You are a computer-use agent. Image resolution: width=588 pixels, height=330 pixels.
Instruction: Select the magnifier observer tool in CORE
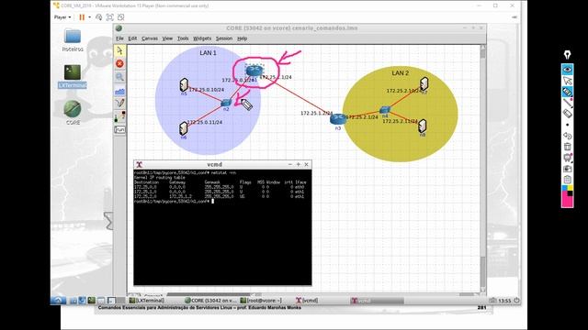(119, 77)
